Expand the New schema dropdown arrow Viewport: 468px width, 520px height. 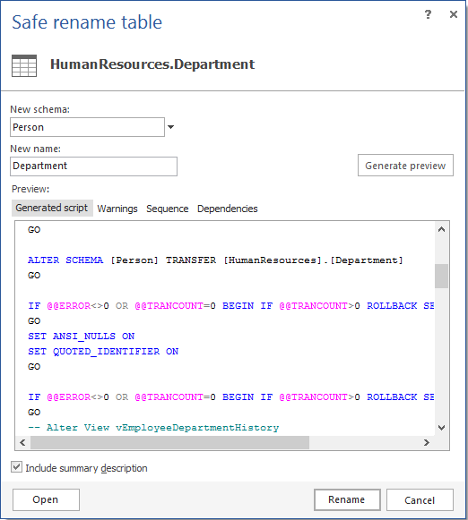click(170, 127)
